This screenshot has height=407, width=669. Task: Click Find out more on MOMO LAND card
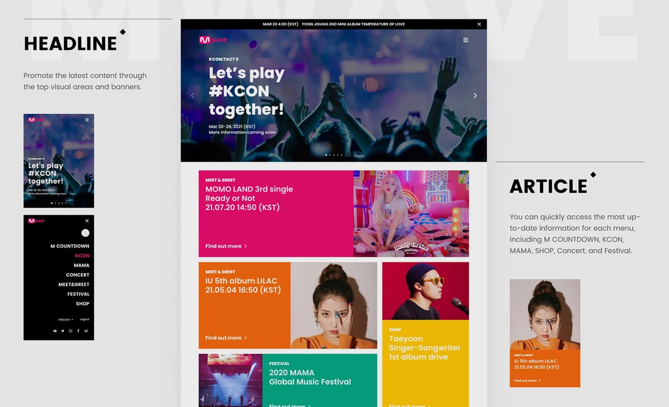tap(226, 246)
